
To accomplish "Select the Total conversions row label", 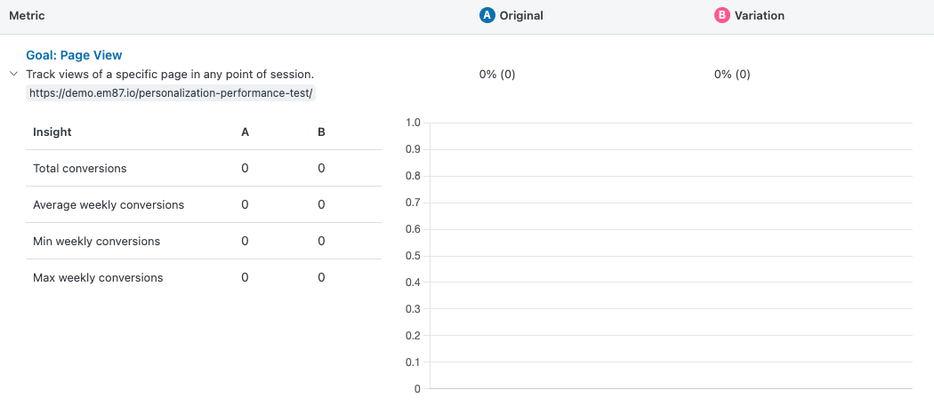I will pyautogui.click(x=80, y=168).
